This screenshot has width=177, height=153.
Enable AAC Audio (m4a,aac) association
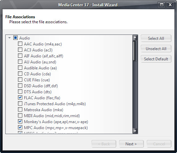pos(20,44)
